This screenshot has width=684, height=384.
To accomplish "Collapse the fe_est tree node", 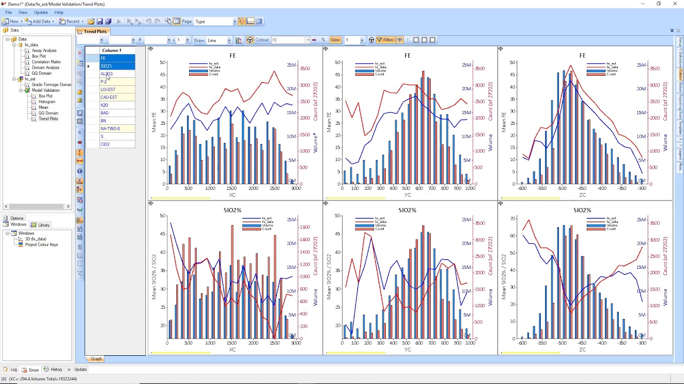I will [14, 79].
